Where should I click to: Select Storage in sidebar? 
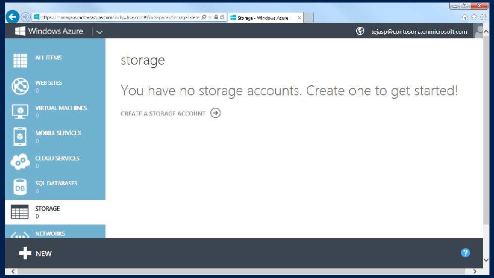55,212
